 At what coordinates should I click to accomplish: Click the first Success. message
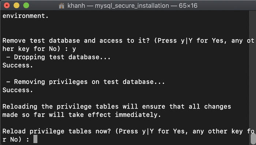tap(18, 65)
